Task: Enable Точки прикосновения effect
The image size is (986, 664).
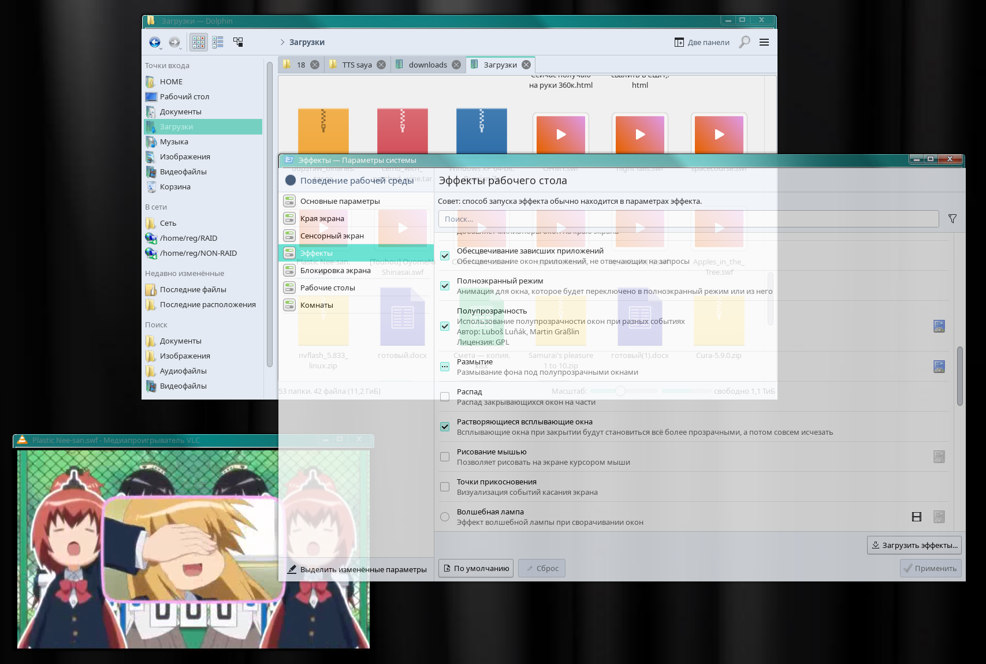Action: click(x=445, y=487)
